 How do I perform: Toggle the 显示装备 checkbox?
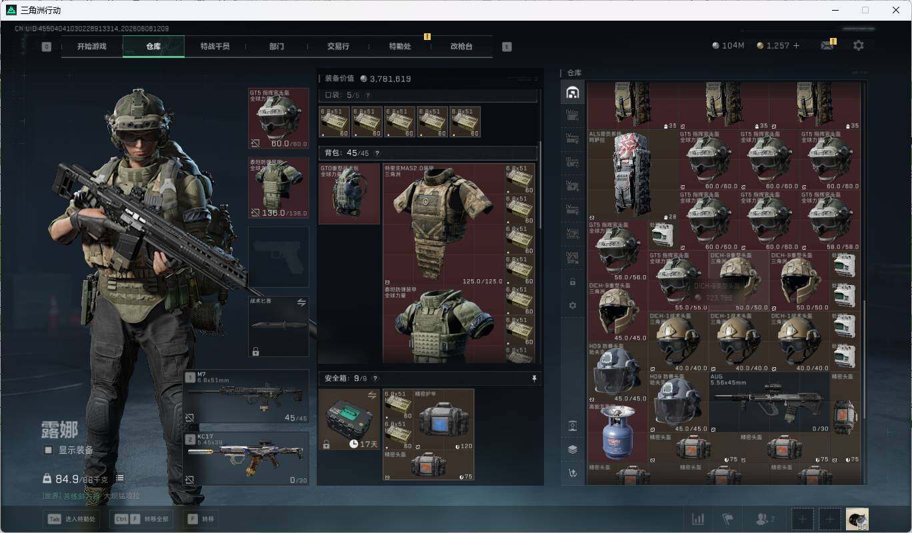(x=48, y=450)
